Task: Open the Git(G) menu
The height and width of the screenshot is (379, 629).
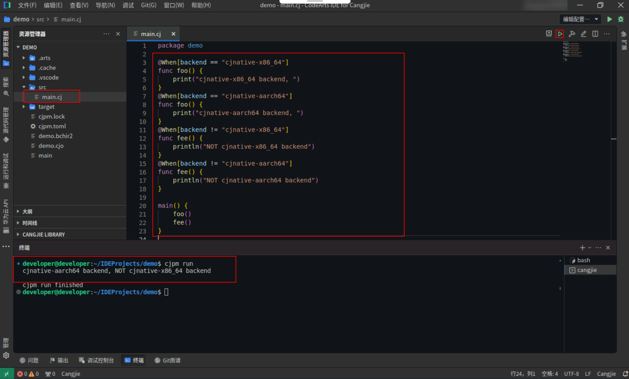Action: click(149, 5)
